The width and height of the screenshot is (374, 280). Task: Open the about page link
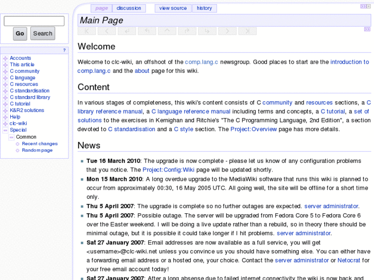coord(142,71)
